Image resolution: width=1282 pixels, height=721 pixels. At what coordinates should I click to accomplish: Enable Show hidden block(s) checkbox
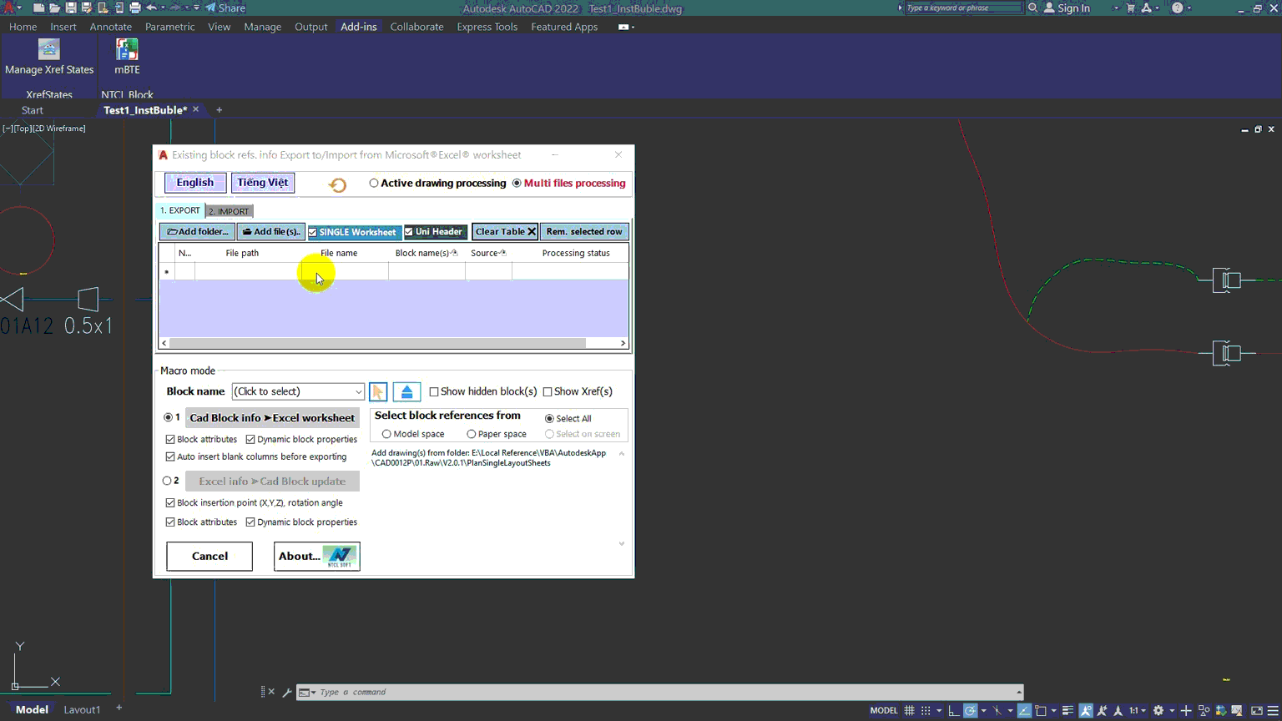[x=434, y=391]
